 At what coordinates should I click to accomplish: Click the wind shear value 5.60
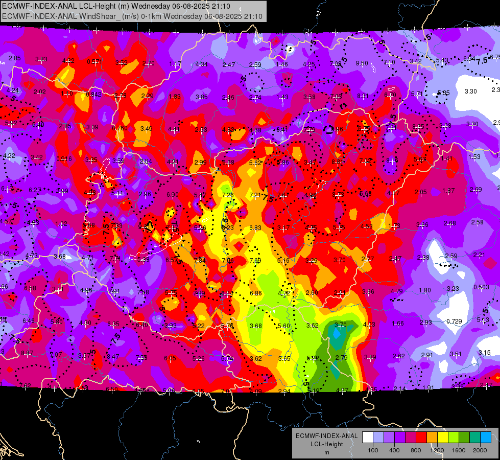[284, 326]
